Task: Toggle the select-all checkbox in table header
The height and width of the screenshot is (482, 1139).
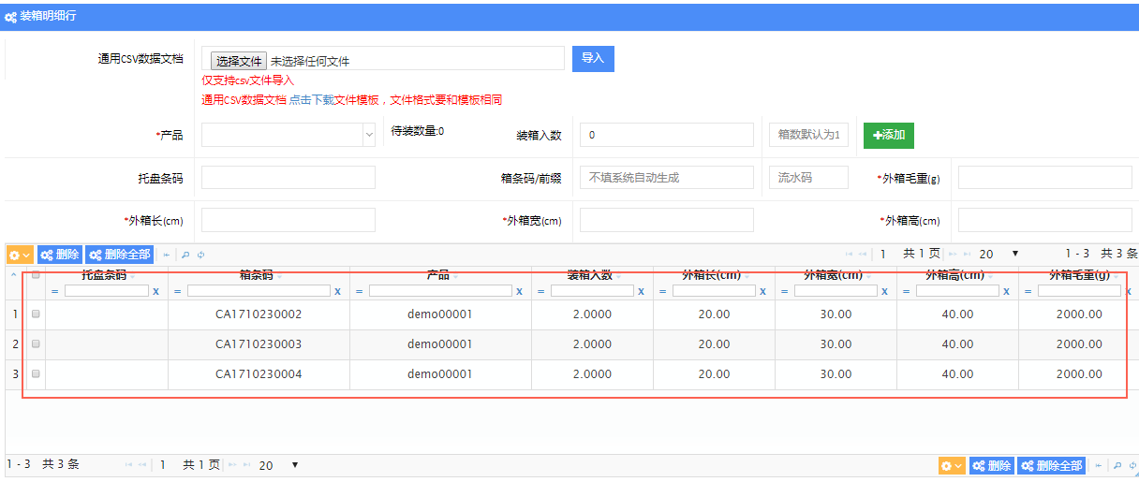Action: pyautogui.click(x=36, y=275)
